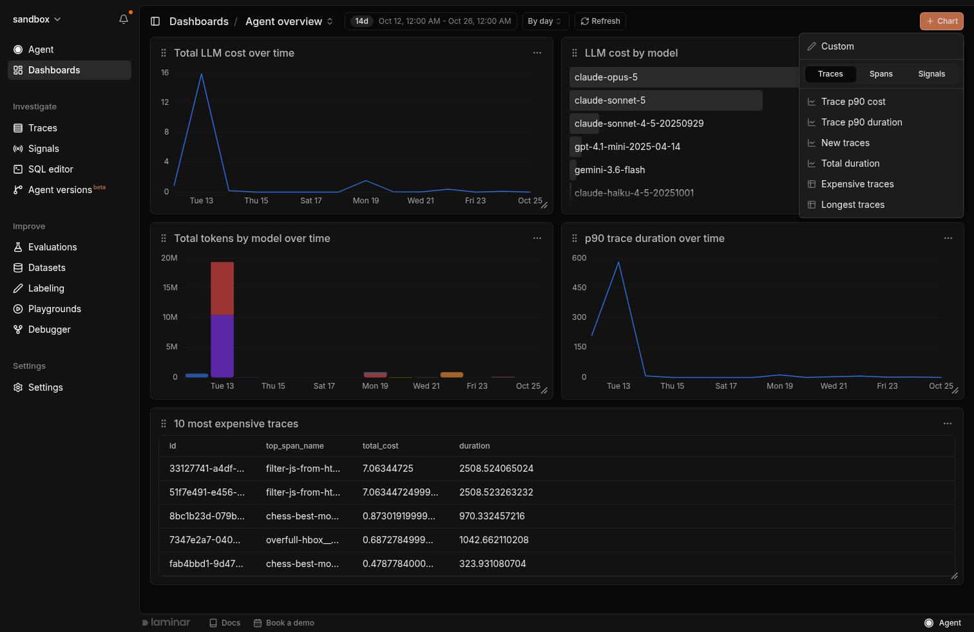Click the + Chart button
The image size is (974, 632).
pos(942,21)
